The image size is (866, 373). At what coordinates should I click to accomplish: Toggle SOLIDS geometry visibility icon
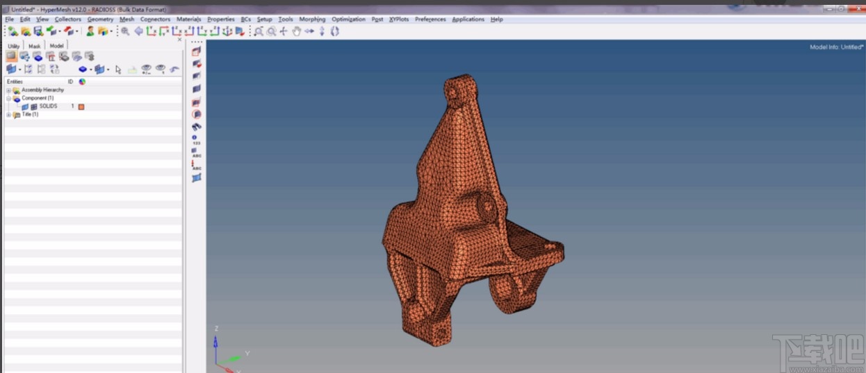[x=25, y=107]
